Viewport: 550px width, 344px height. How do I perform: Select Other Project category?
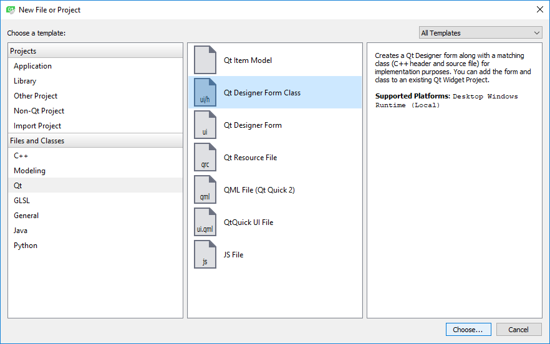[x=36, y=96]
